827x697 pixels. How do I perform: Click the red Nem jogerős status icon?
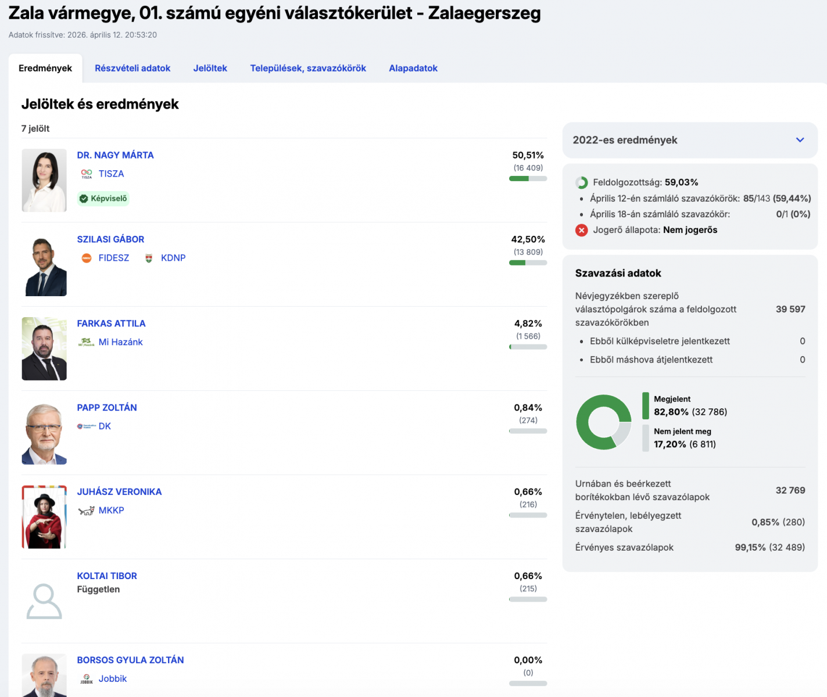[x=582, y=230]
